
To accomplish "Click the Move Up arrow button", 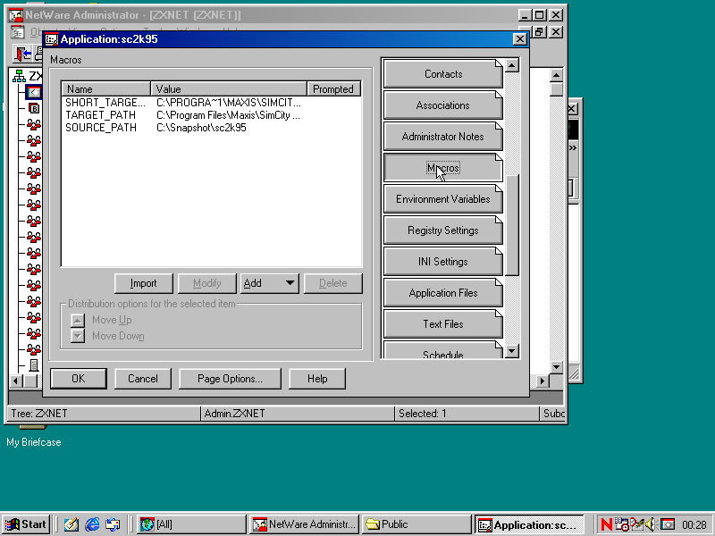I will pyautogui.click(x=78, y=320).
